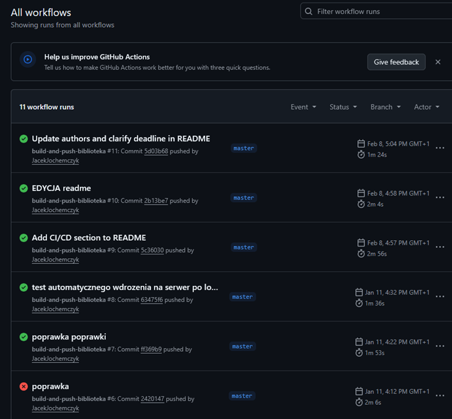Open the Status filter dropdown
The width and height of the screenshot is (452, 419).
pyautogui.click(x=342, y=107)
